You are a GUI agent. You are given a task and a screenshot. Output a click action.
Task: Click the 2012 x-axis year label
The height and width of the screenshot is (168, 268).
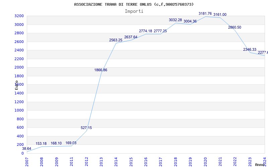click(86, 162)
